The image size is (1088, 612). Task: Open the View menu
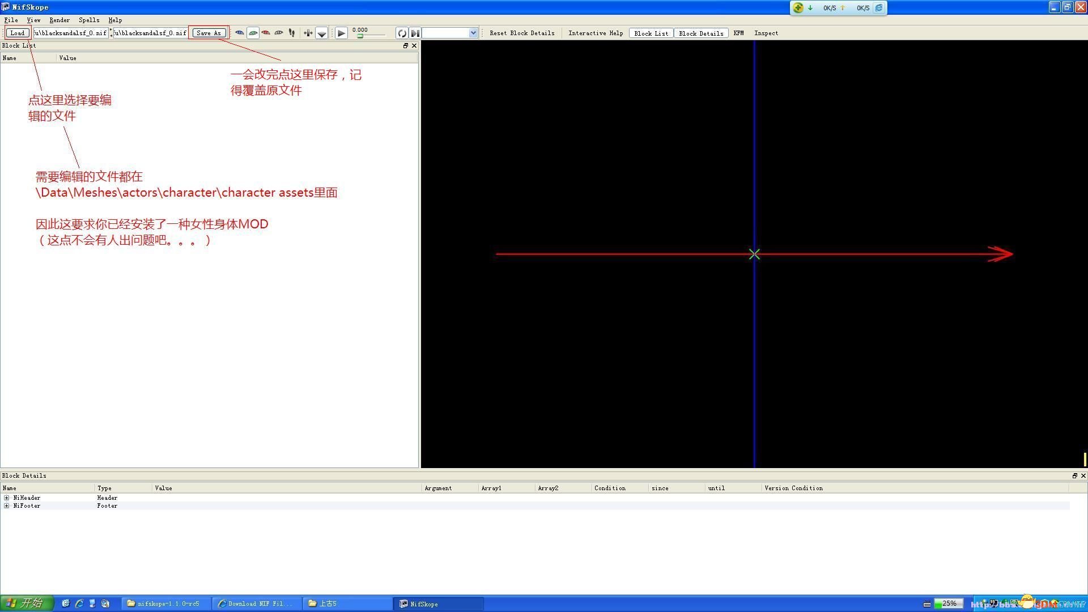[x=33, y=20]
